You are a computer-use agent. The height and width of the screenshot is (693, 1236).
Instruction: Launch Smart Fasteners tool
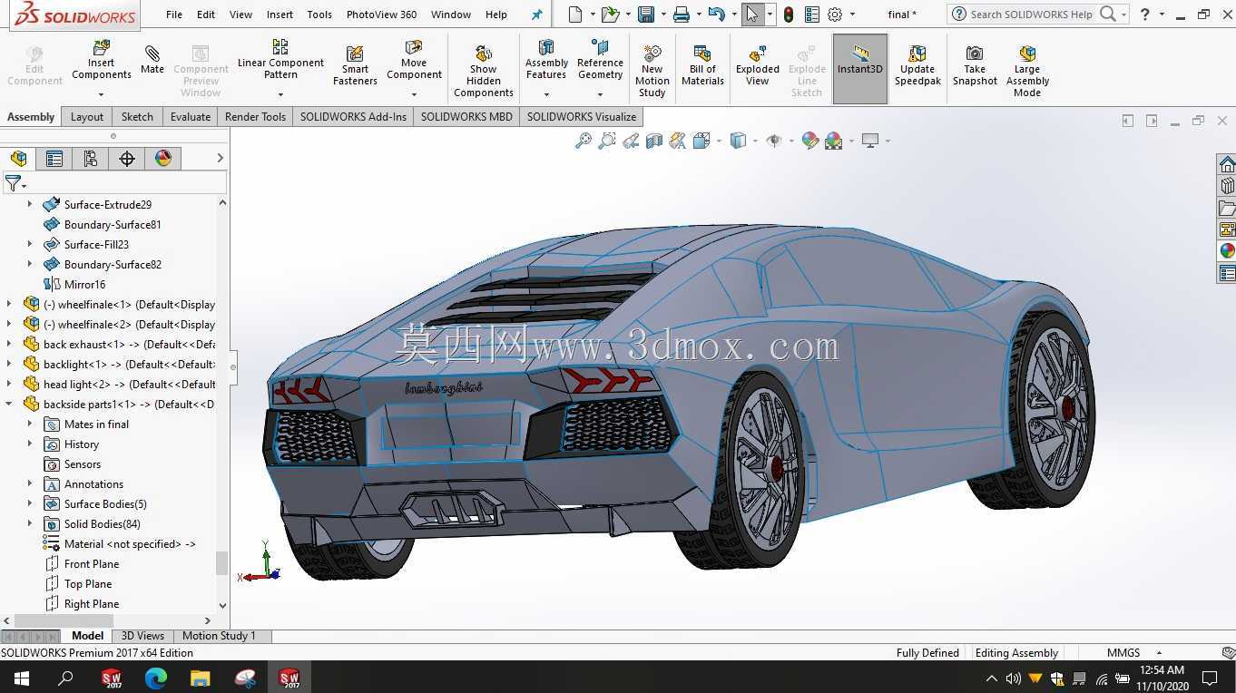tap(355, 65)
